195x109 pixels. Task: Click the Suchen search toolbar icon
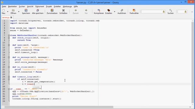click(x=171, y=12)
